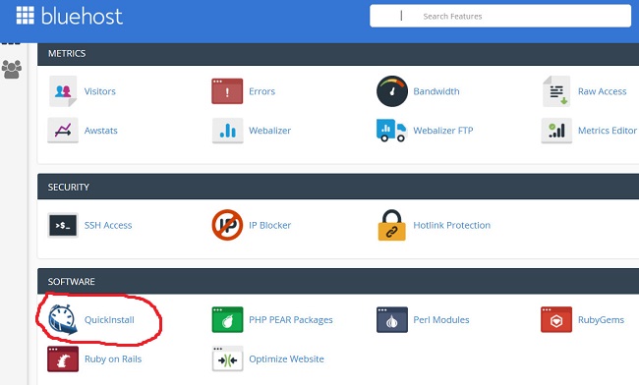
Task: Click the Visitors icon
Action: (63, 91)
